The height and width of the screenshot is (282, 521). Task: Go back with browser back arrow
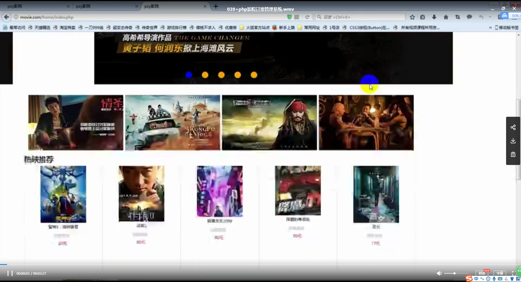point(7,17)
